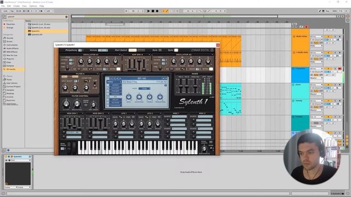Click Oscillator A2 Pan knob
351x197 pixels.
(208, 61)
